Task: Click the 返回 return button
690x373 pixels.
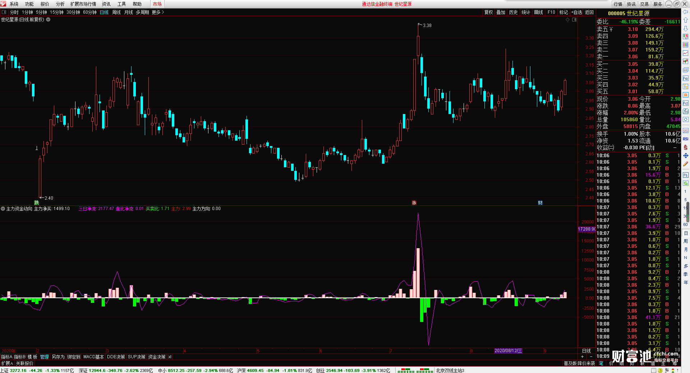Action: (x=589, y=12)
